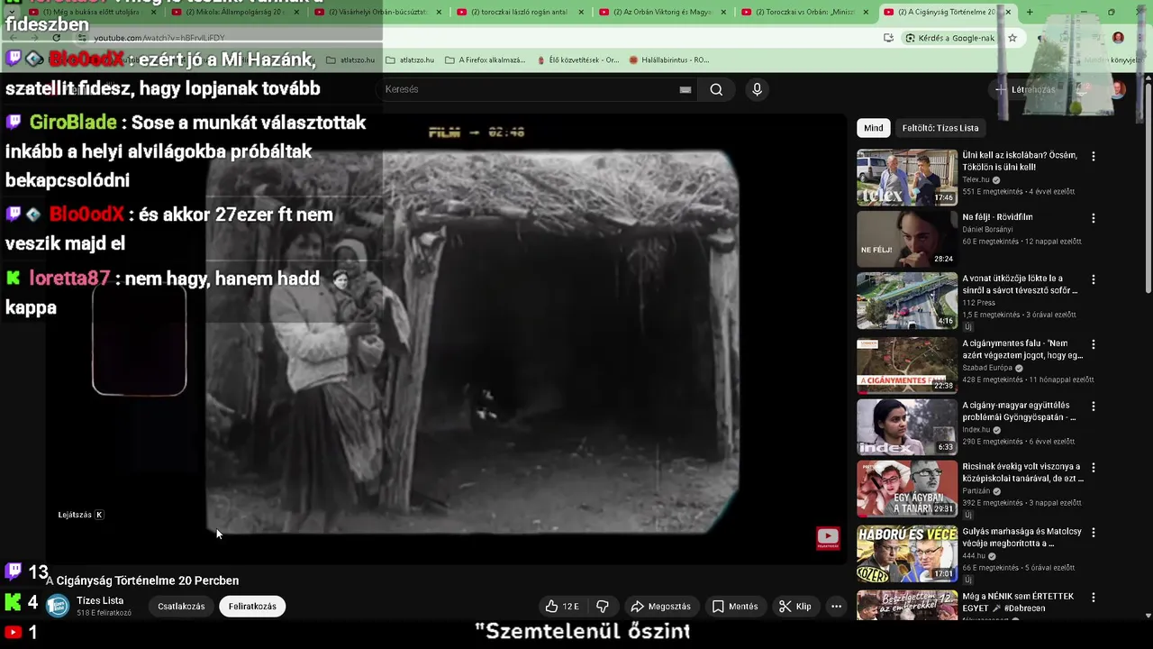1153x649 pixels.
Task: Select the 'Feltöltő: Tízes Lista' filter chip
Action: 940,128
